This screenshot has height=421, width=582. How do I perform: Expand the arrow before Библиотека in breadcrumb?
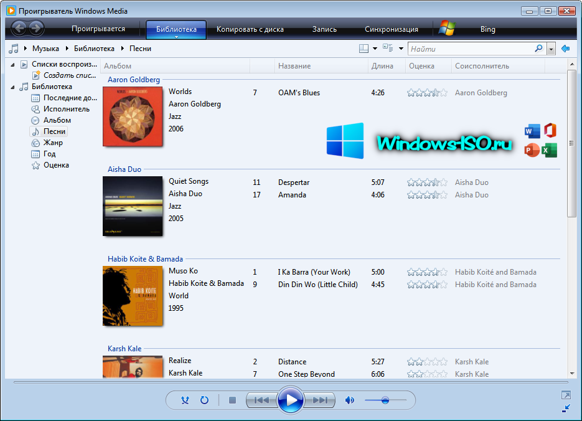point(67,48)
